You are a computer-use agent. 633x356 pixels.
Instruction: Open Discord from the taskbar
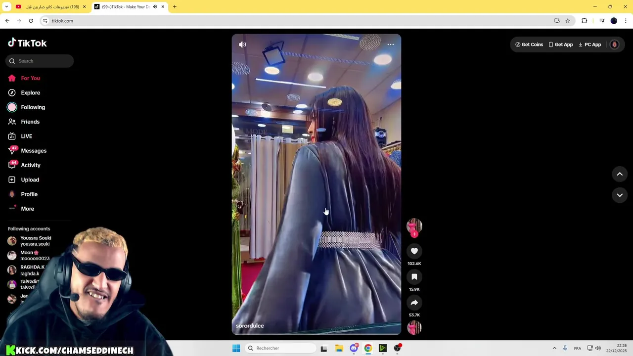click(x=354, y=348)
